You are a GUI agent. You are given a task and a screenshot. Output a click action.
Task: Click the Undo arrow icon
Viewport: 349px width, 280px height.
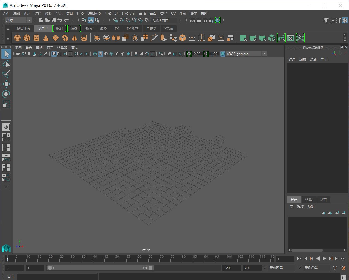60,20
